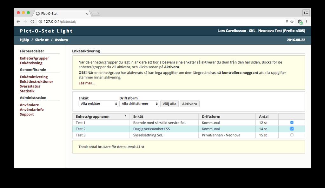Screen dimensions: 325x188
Task: Open browser extension icon with green badge
Action: 300,22
